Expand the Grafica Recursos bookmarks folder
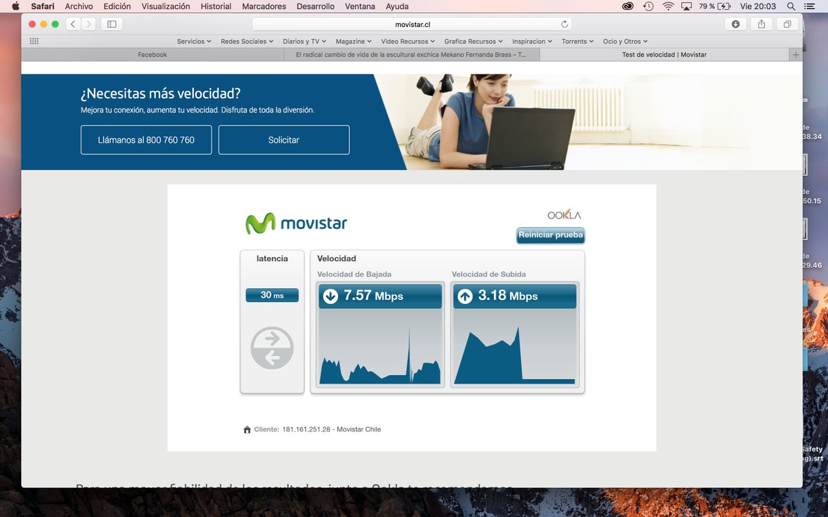828x517 pixels. [x=473, y=41]
